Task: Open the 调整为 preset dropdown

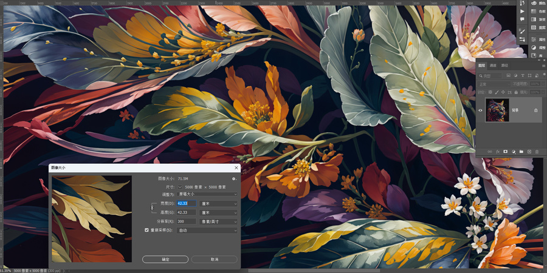Action: [x=207, y=194]
